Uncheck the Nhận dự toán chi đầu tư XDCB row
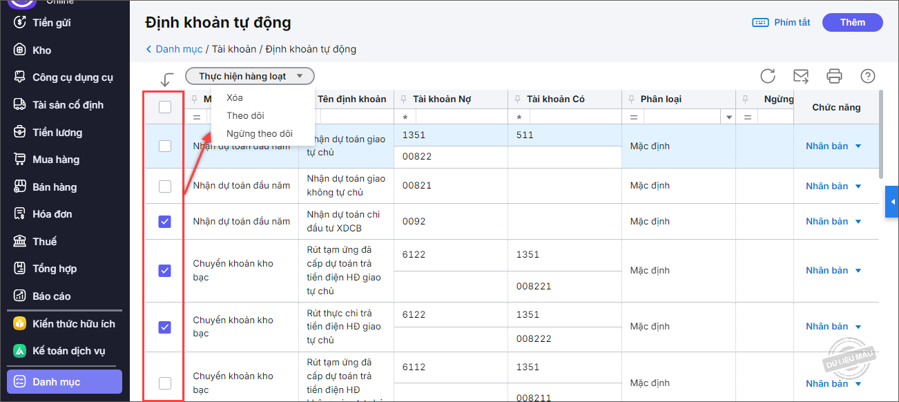The height and width of the screenshot is (402, 899). pos(165,222)
